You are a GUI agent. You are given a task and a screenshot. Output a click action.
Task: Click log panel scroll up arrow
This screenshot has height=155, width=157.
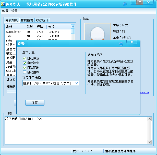pyautogui.click(x=150, y=119)
